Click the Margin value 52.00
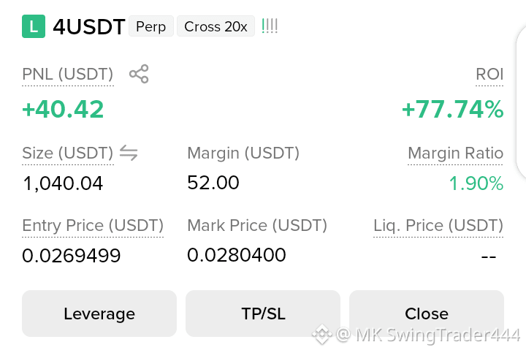The width and height of the screenshot is (526, 353). click(213, 183)
